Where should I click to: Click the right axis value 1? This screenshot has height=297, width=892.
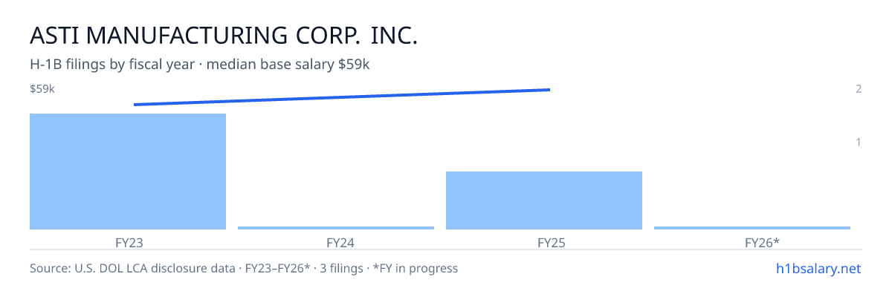pos(859,142)
